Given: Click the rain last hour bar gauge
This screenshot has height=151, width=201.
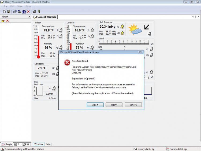Looking at the screenshot, I should click(x=40, y=91).
